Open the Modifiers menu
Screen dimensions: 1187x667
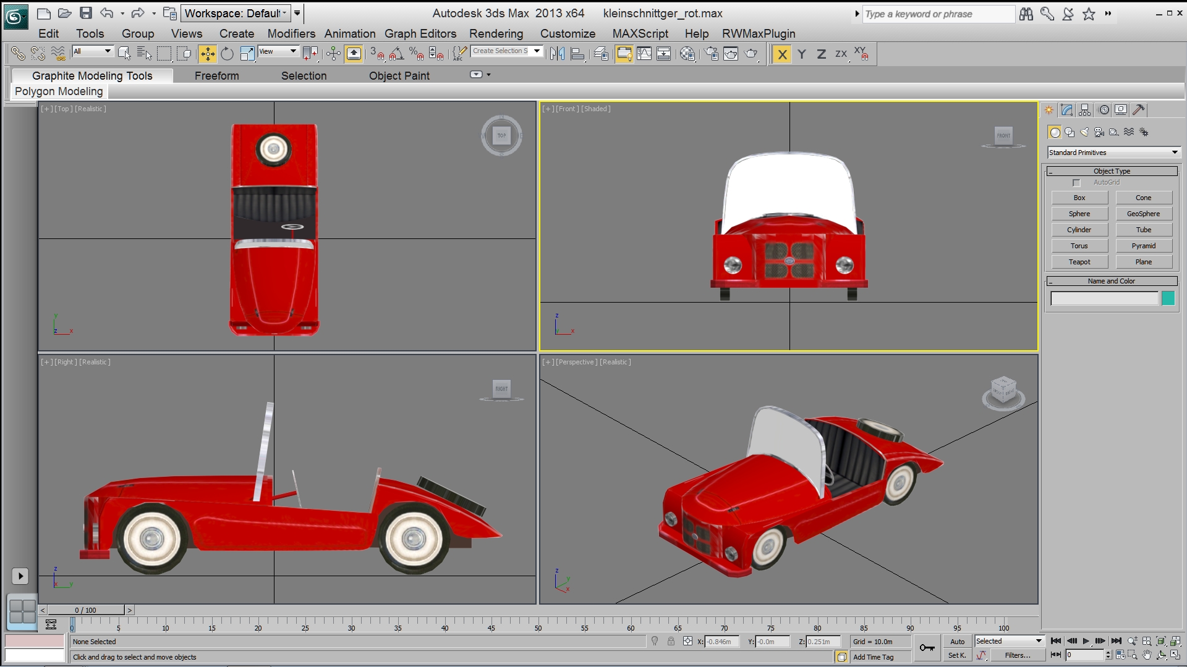point(291,34)
